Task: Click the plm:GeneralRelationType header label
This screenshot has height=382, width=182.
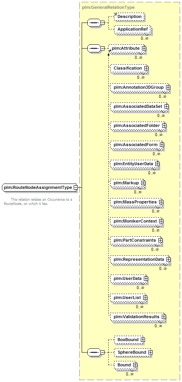Action: [108, 7]
